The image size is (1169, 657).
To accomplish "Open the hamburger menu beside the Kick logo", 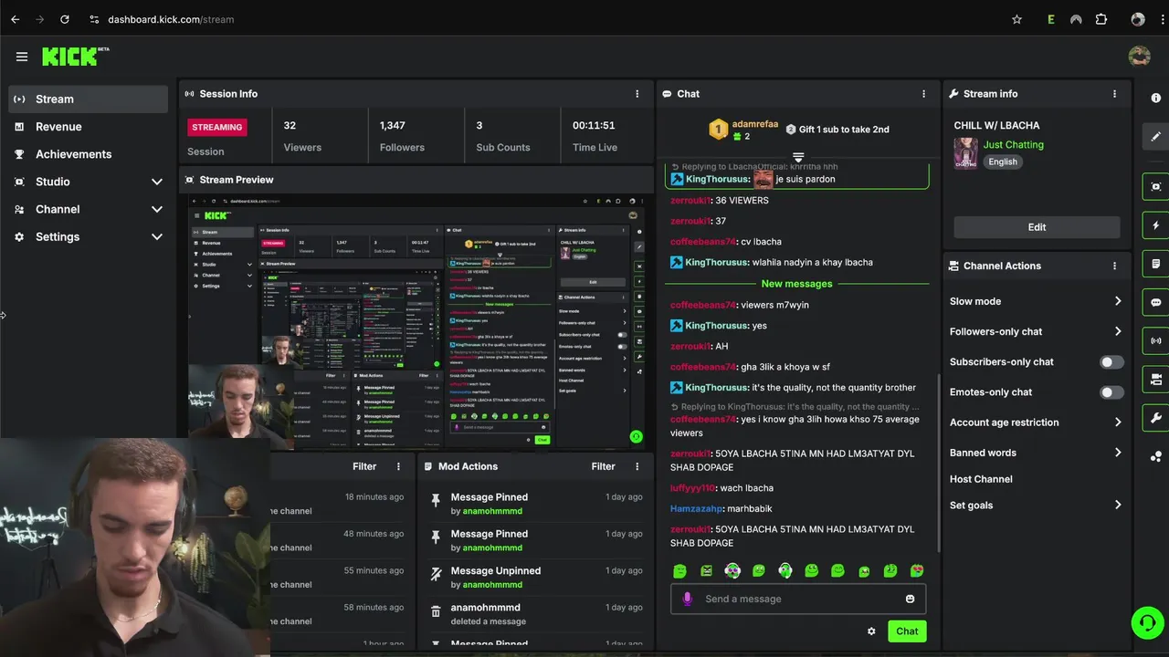I will click(x=22, y=57).
